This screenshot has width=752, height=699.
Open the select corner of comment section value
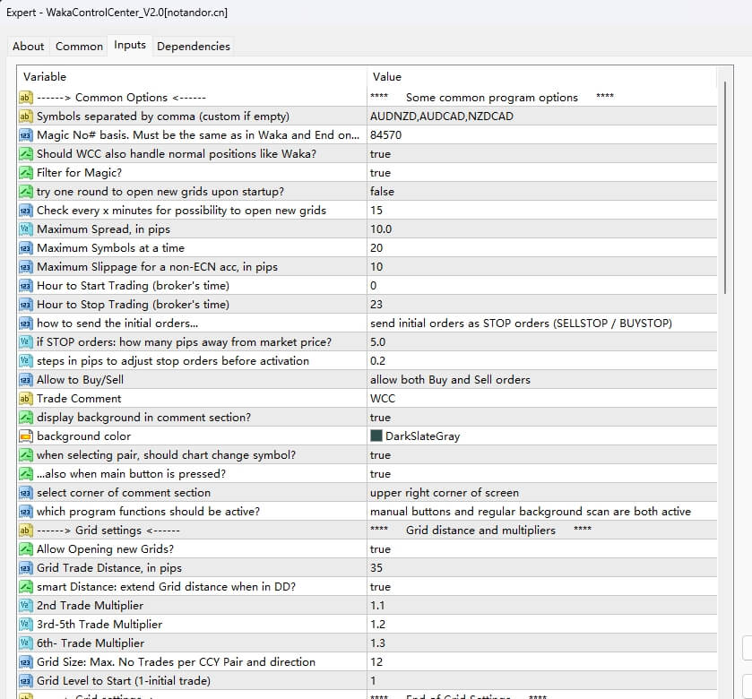(444, 493)
